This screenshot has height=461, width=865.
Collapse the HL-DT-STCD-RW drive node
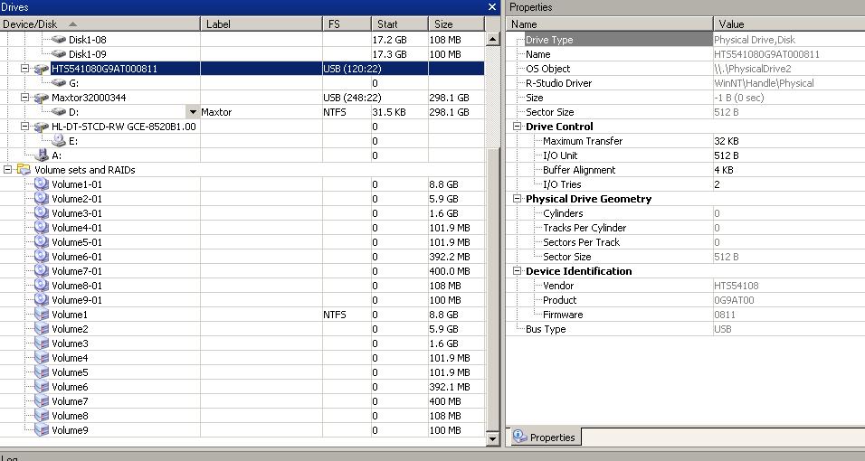(x=24, y=127)
